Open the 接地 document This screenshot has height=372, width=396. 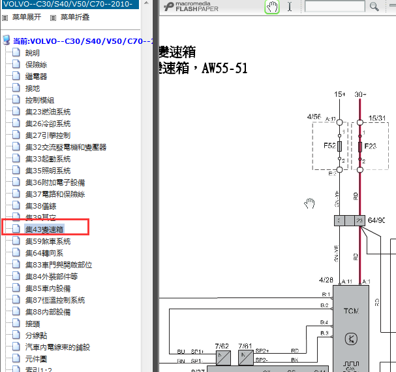tap(33, 88)
